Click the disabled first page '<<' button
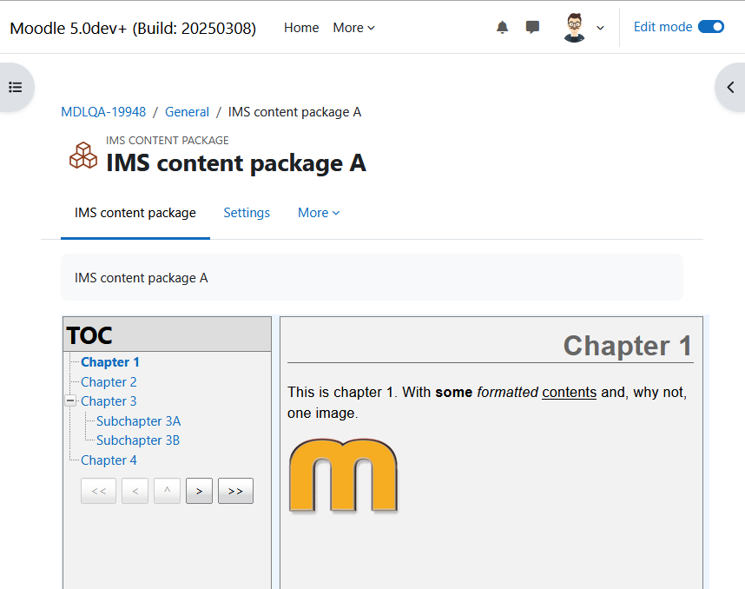The width and height of the screenshot is (745, 589). click(98, 491)
